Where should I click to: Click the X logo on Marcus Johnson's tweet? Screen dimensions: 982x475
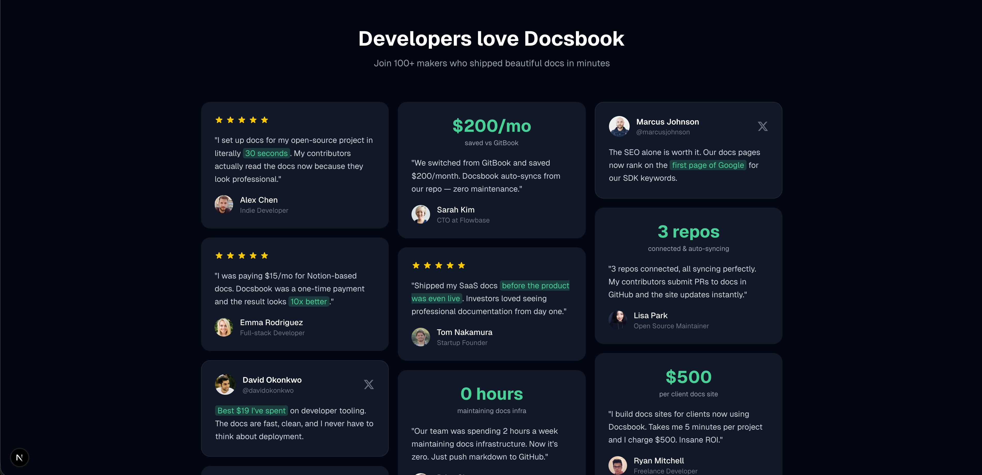pos(762,126)
